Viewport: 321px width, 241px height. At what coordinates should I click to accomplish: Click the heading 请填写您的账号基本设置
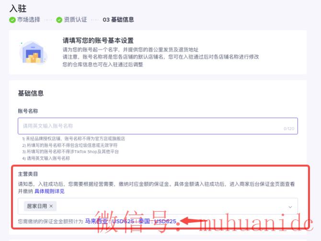tap(98, 41)
